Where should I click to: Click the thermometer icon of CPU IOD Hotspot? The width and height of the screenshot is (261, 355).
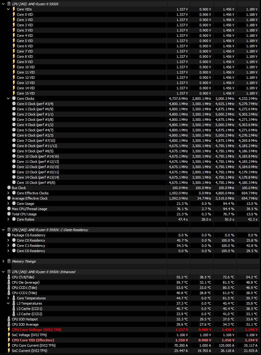(9, 319)
